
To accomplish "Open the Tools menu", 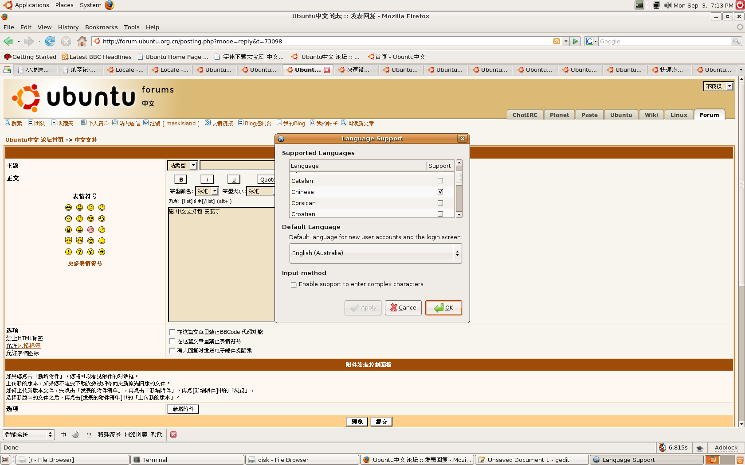I will tap(132, 27).
